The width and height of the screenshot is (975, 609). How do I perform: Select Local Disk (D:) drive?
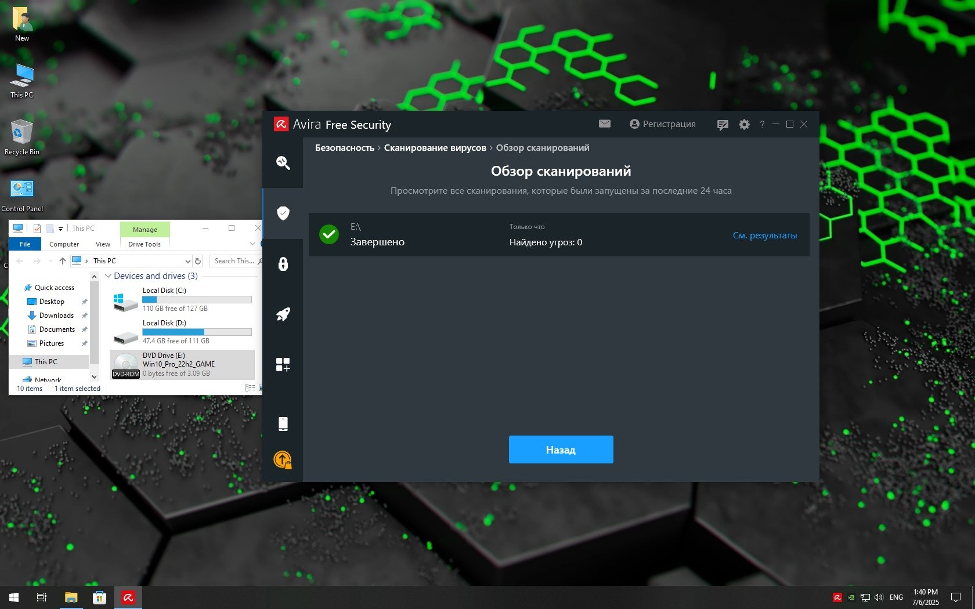[x=182, y=332]
